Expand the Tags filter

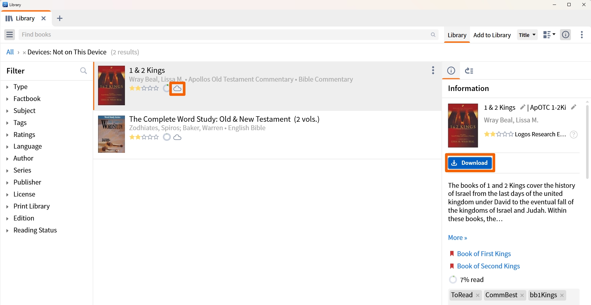click(7, 123)
